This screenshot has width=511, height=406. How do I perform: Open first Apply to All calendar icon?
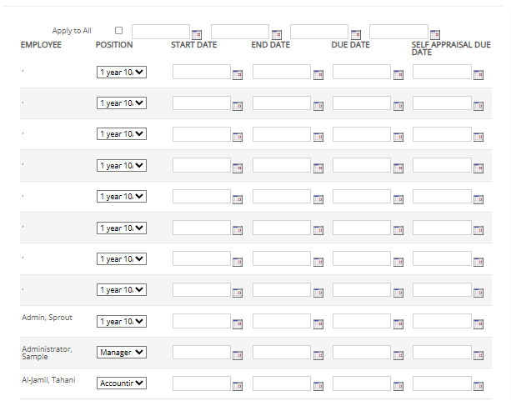pyautogui.click(x=197, y=34)
